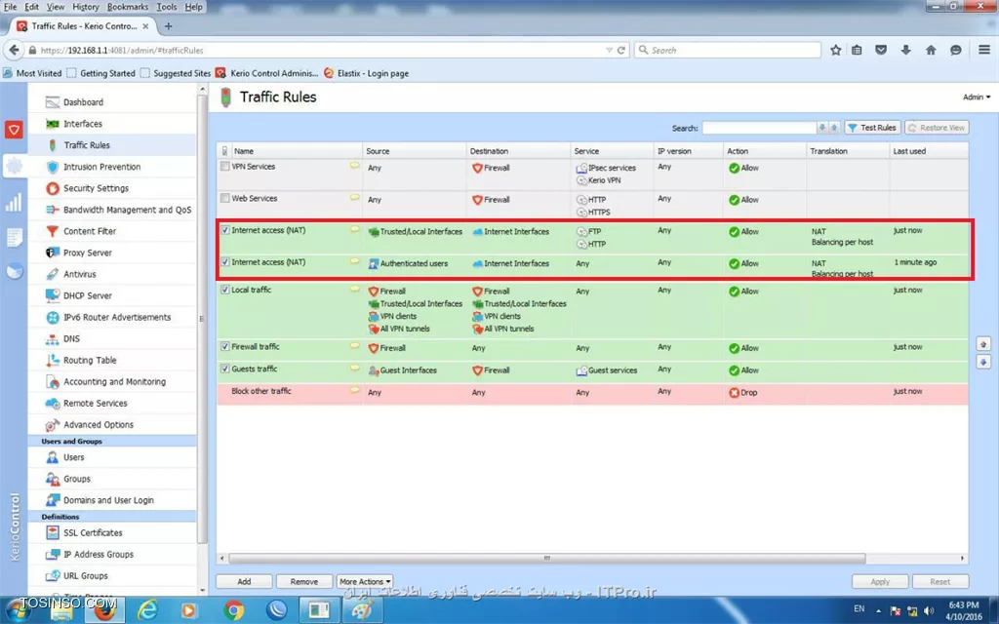Click the Firefox Search box
This screenshot has width=999, height=624.
[727, 51]
